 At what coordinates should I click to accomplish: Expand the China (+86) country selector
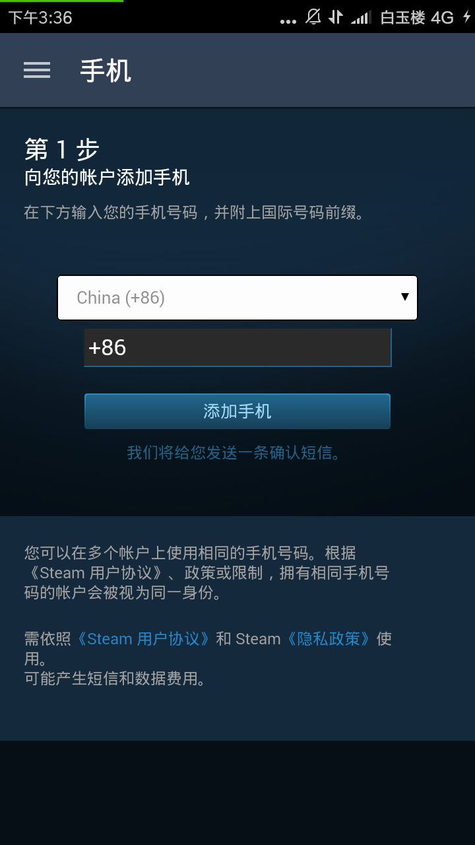(x=237, y=298)
